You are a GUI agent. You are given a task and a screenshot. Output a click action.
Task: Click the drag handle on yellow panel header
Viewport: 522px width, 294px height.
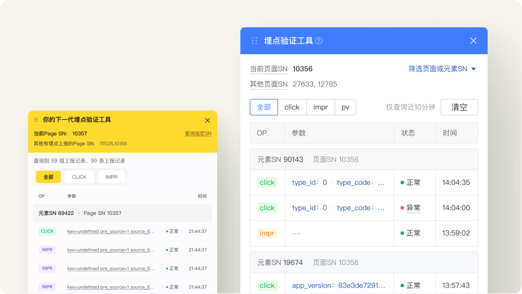click(x=36, y=120)
